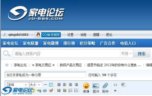152x96 pixels.
Task: Click the magnifier icon beside search box
Action: [7, 53]
